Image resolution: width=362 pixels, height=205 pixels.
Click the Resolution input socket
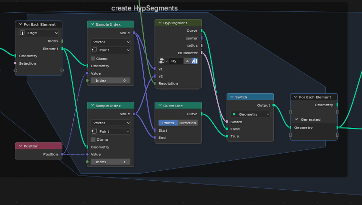(155, 84)
